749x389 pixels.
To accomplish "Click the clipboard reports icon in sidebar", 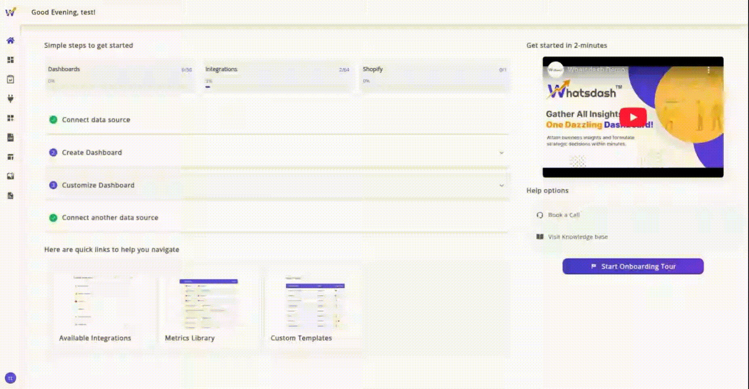I will (11, 79).
